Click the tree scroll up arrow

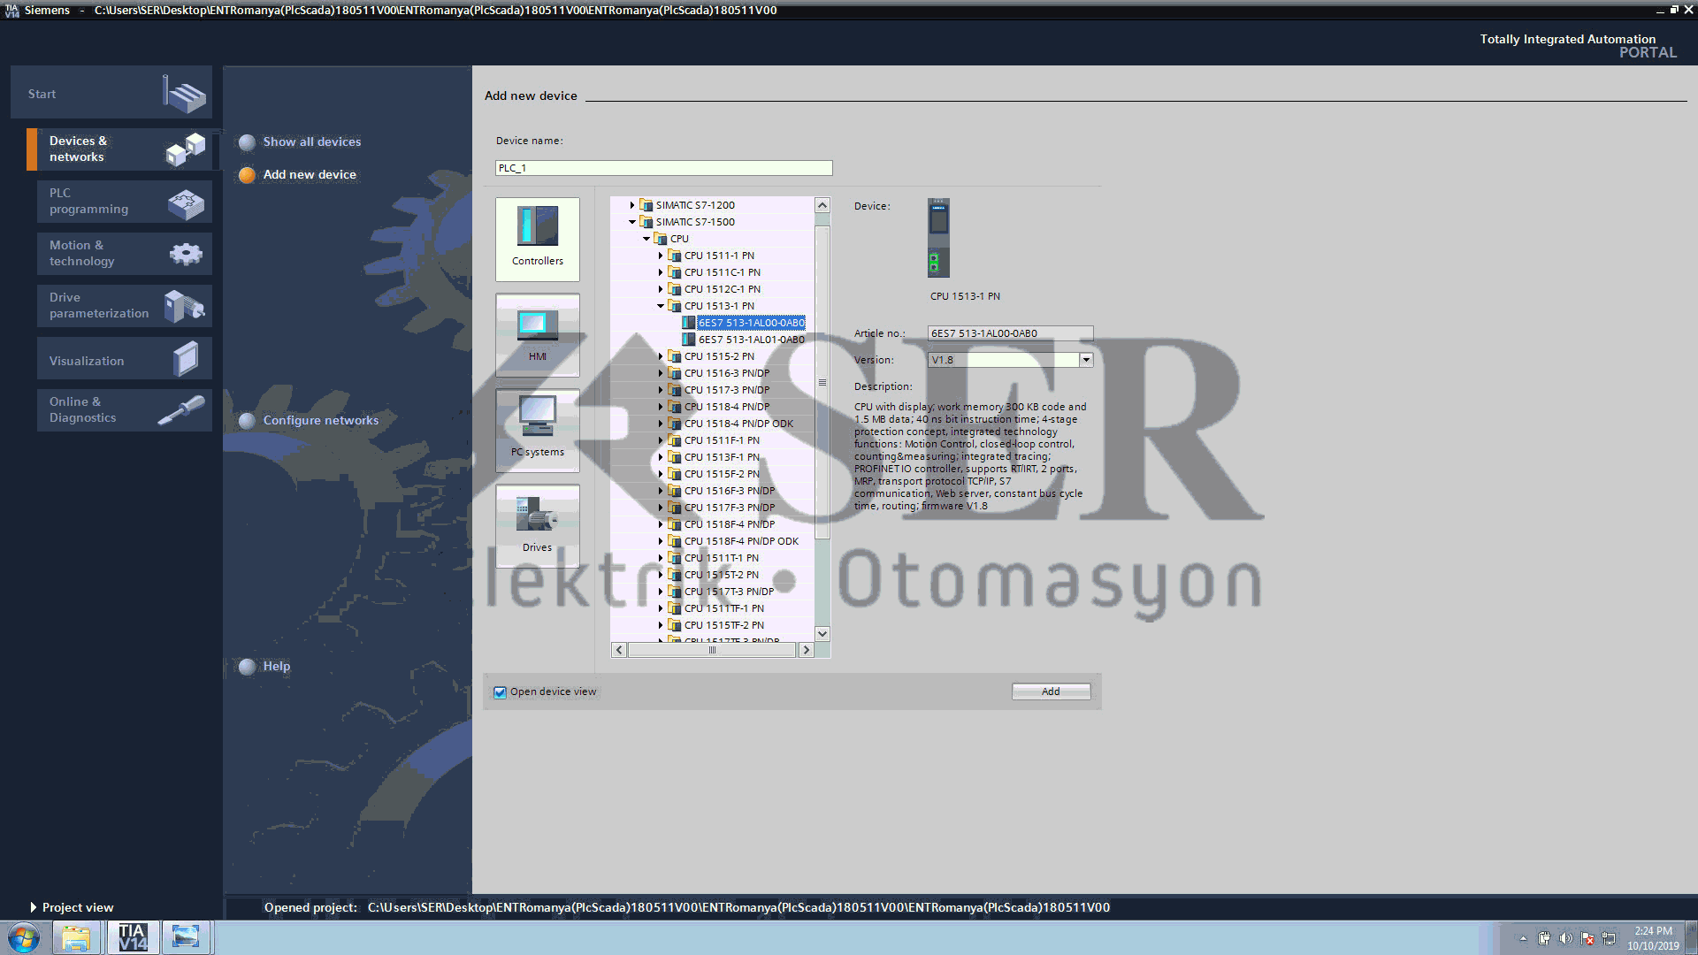[x=822, y=205]
